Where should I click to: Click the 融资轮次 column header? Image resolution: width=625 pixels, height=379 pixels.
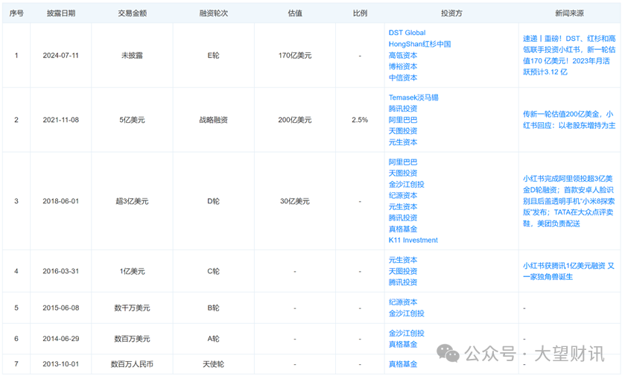[214, 13]
